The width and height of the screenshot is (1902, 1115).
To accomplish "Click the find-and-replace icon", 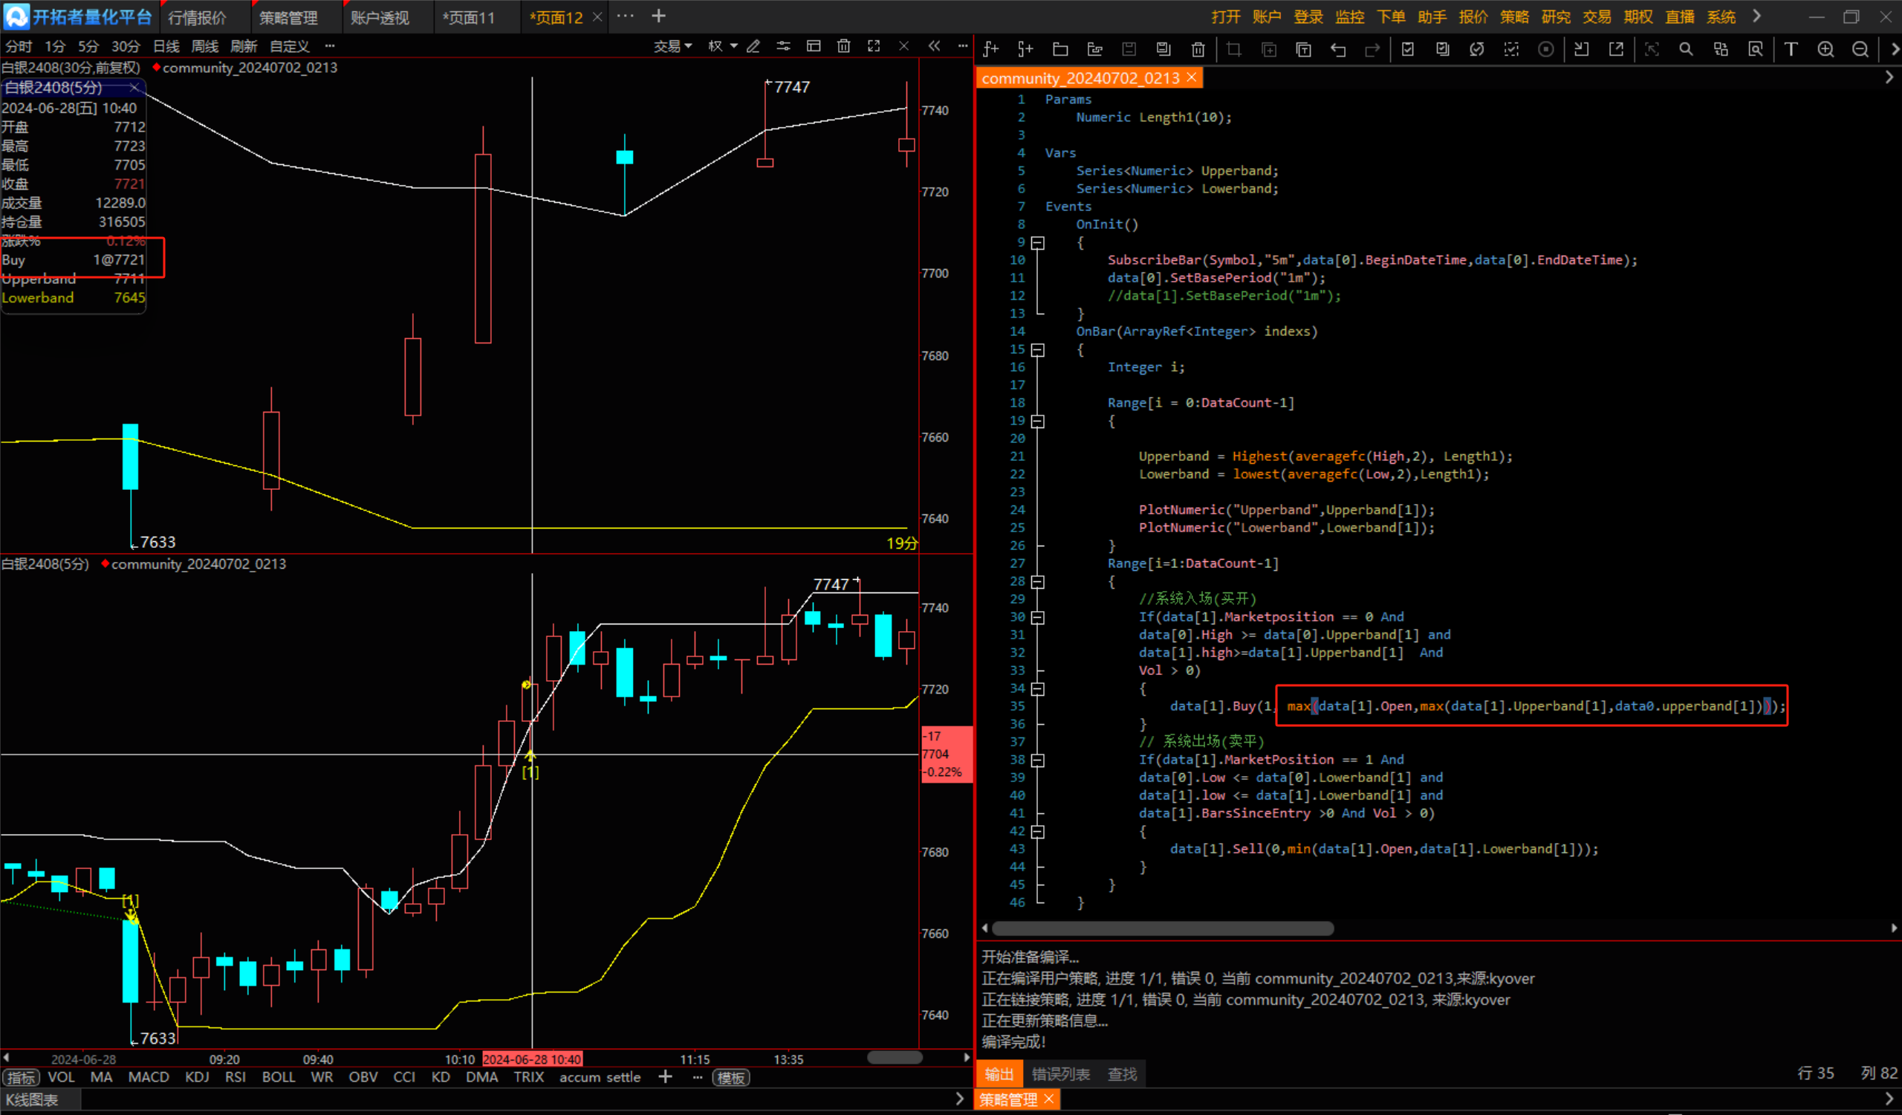I will pyautogui.click(x=1721, y=49).
